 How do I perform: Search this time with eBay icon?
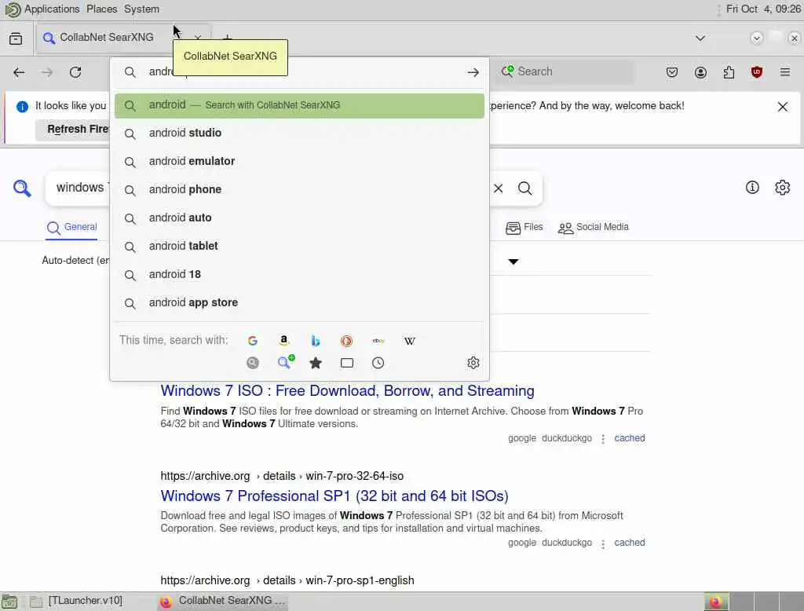(x=378, y=341)
